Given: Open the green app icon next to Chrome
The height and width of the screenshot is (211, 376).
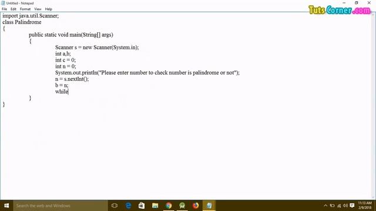Looking at the screenshot, I should point(182,206).
